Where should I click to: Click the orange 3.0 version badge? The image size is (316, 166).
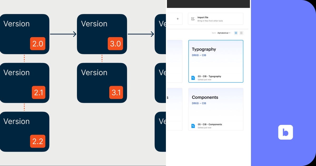pyautogui.click(x=116, y=44)
